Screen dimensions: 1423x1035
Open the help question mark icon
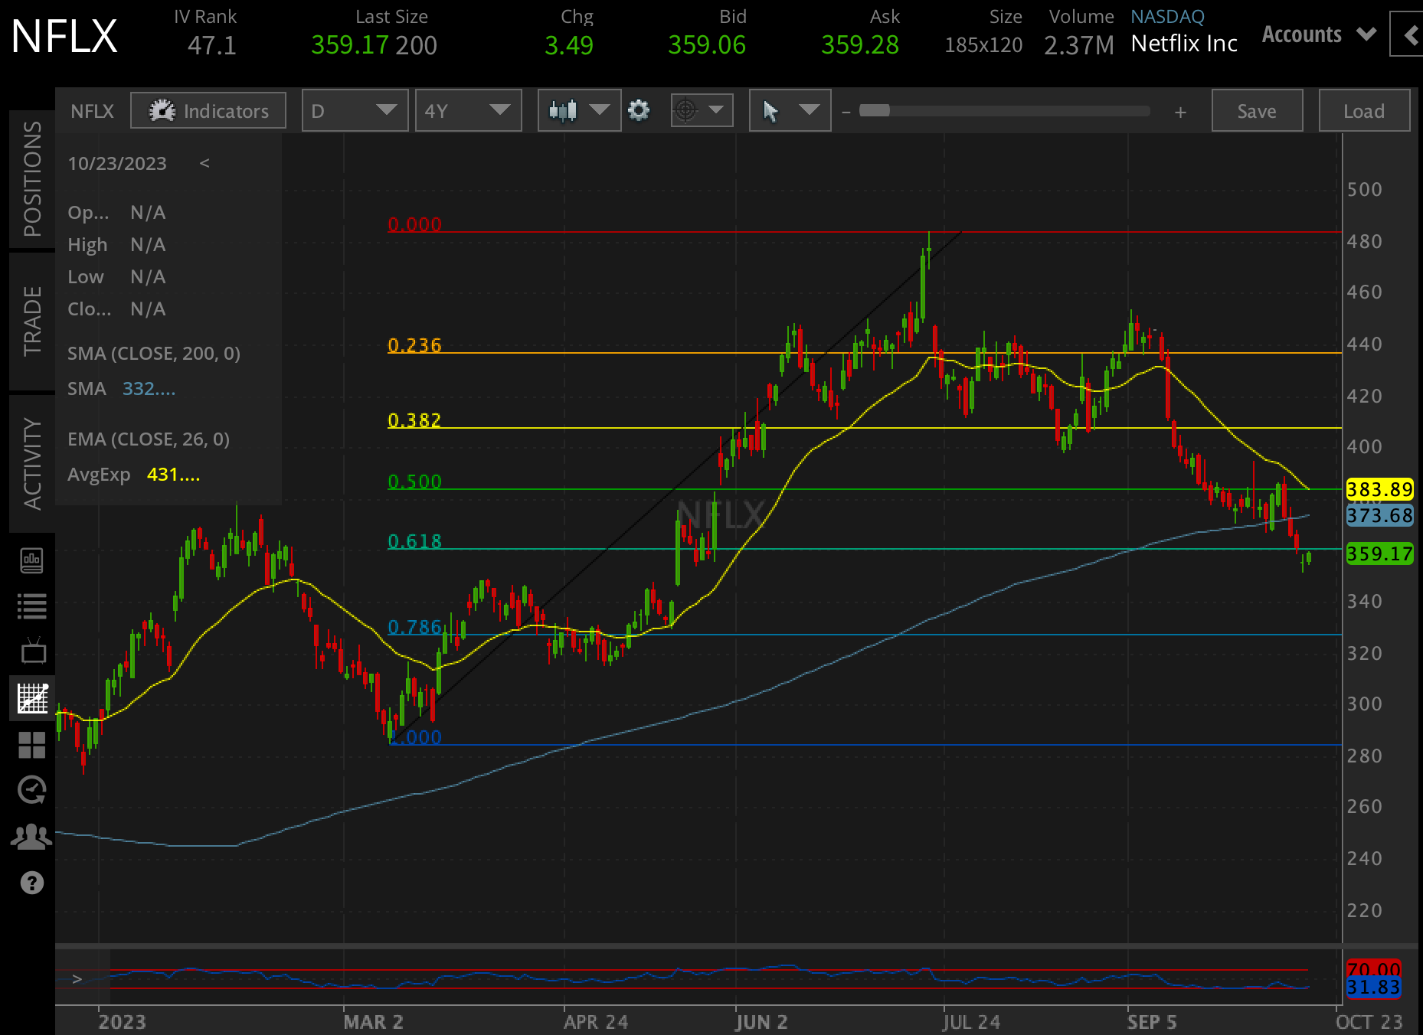32,883
